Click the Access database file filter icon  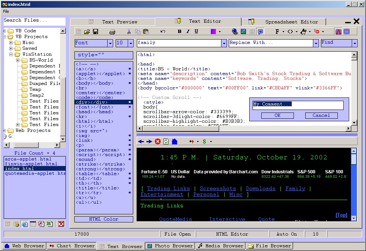click(41, 224)
